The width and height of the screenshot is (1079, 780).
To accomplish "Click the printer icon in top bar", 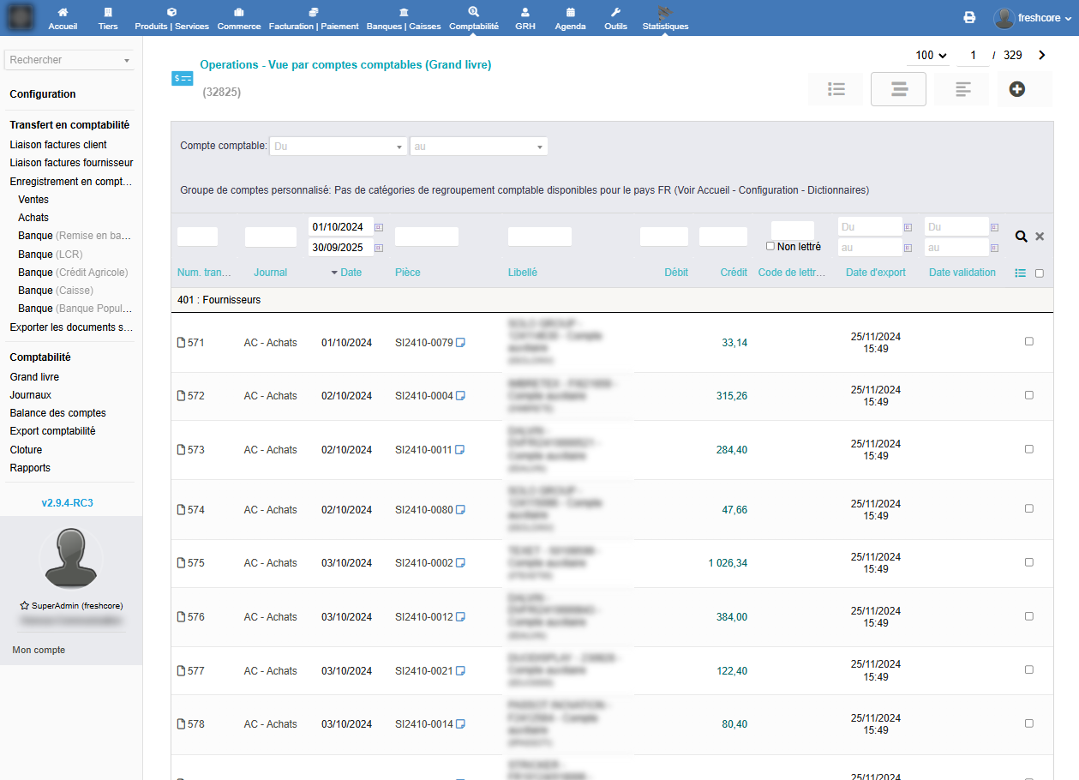I will (x=969, y=18).
